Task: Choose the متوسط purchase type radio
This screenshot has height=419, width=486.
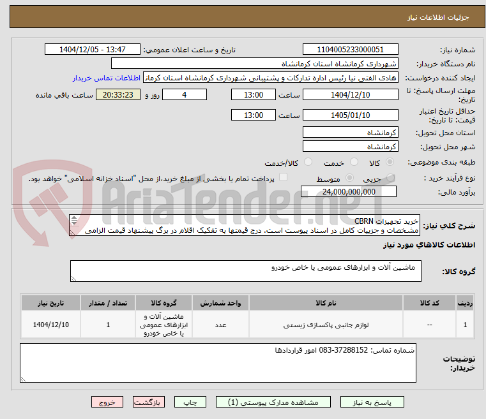Action: click(x=349, y=178)
